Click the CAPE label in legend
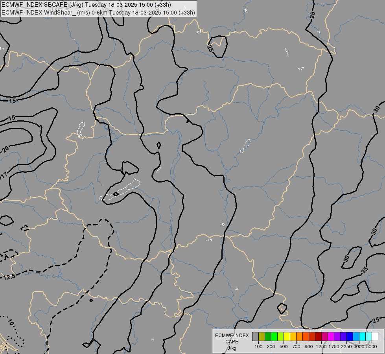Image resolution: width=385 pixels, height=354 pixels. coord(232,342)
